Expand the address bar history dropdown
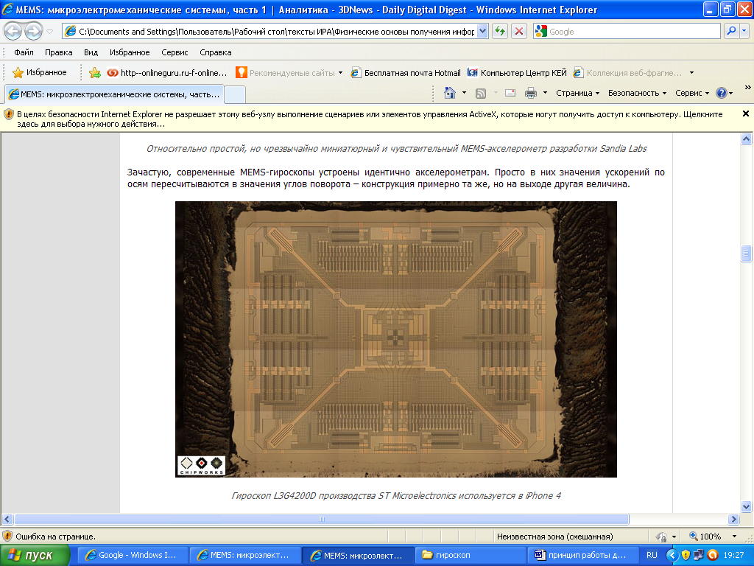 [x=483, y=32]
